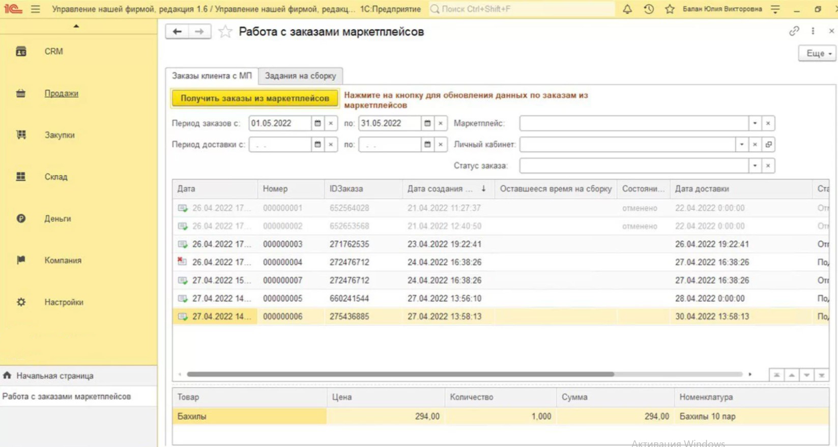
Task: Expand the Маркетплейс dropdown
Action: coord(755,123)
